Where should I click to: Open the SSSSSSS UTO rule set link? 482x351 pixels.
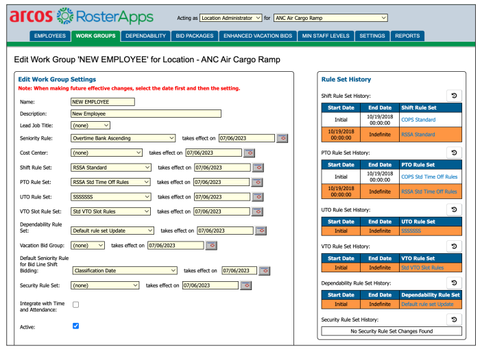[x=411, y=231]
